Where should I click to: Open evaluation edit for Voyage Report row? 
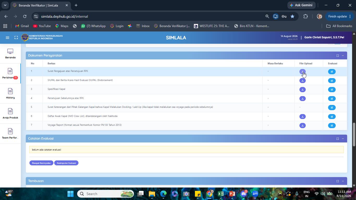332,126
